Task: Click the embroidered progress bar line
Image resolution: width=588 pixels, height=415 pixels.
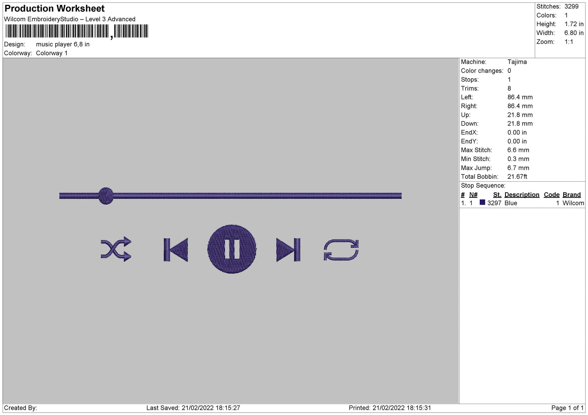Action: tap(230, 196)
